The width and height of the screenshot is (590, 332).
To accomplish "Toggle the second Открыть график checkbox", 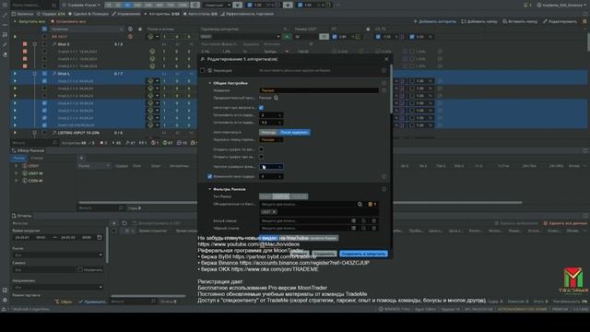I will [x=261, y=157].
